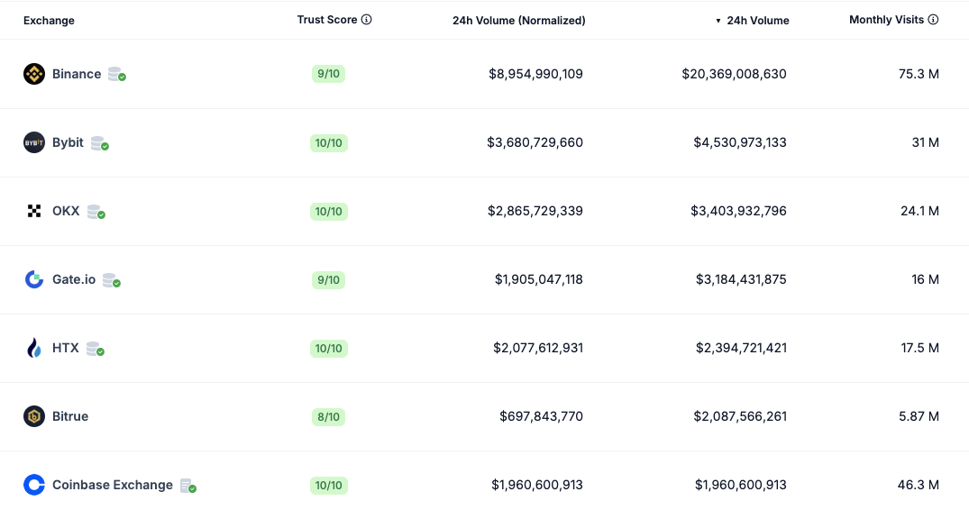Click the Bybit logo icon
This screenshot has width=969, height=519.
point(34,142)
